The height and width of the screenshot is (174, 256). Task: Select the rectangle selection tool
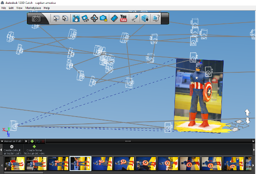tap(56, 18)
